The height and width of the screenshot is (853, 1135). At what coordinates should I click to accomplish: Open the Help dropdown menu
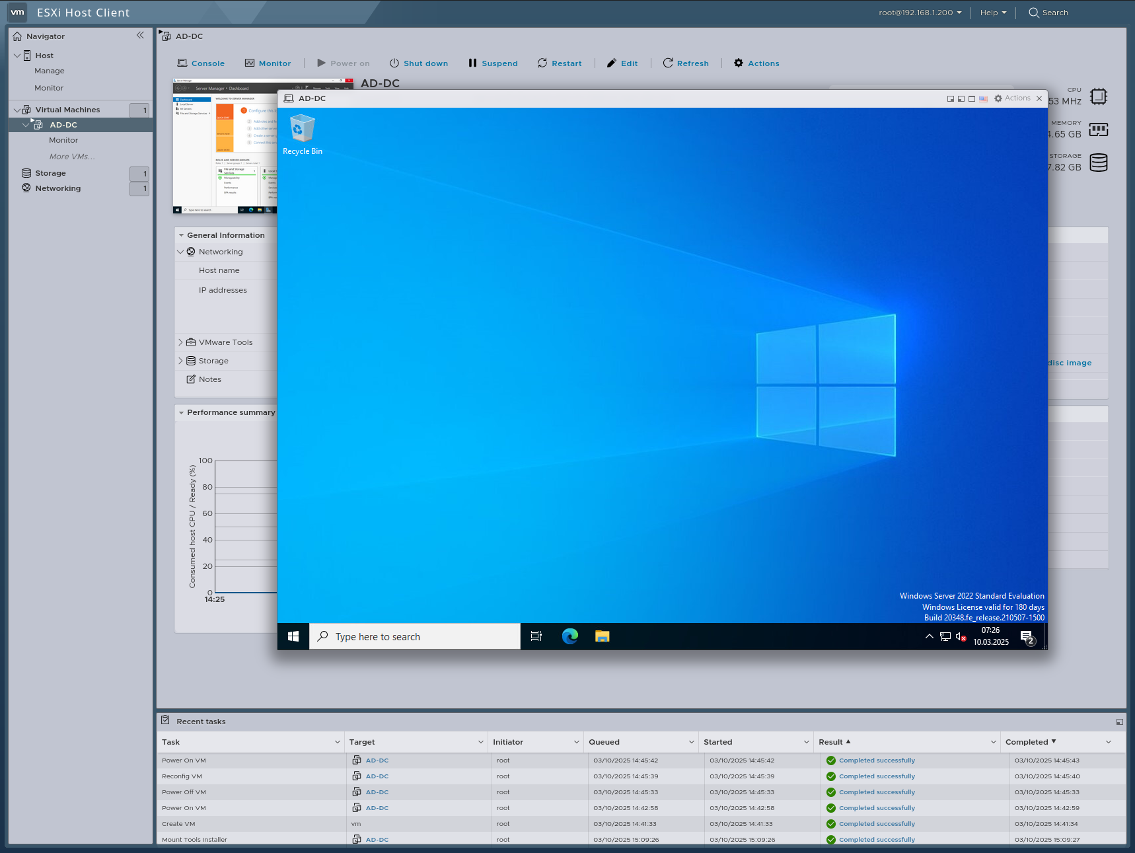(993, 12)
